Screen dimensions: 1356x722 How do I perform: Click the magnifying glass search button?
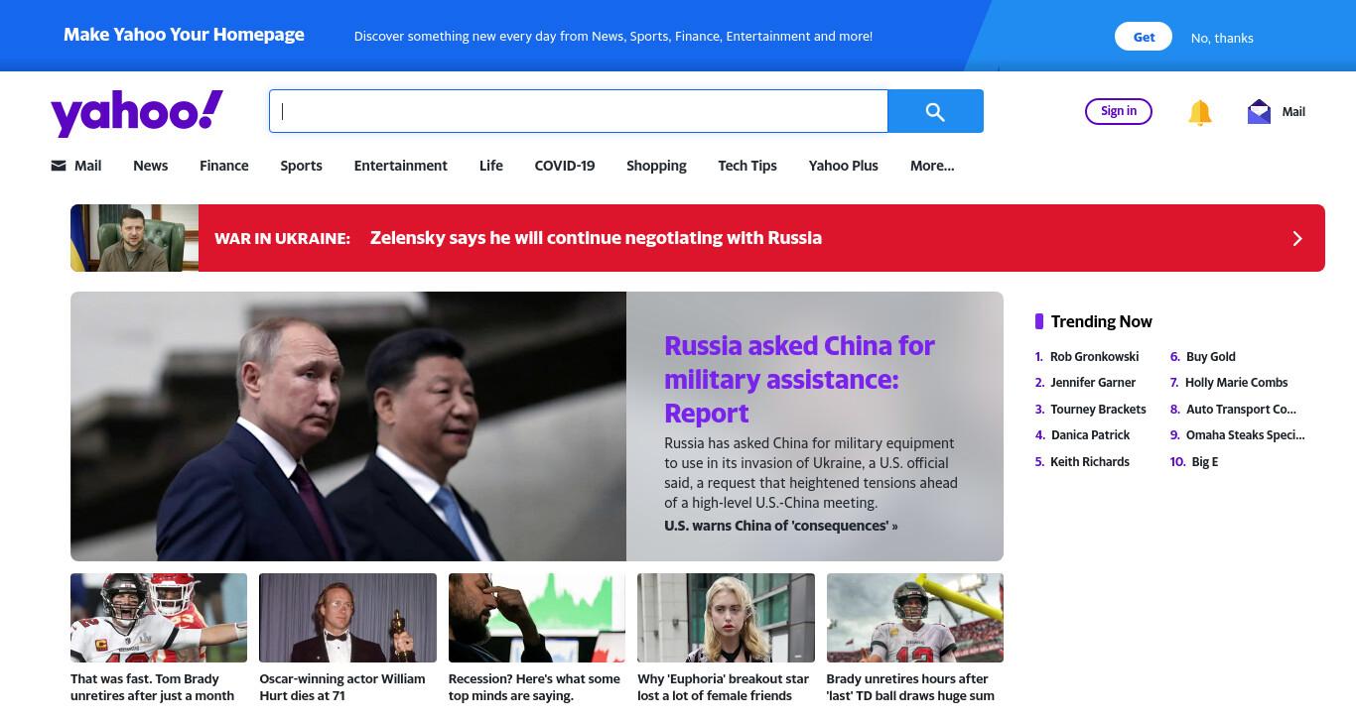coord(935,111)
